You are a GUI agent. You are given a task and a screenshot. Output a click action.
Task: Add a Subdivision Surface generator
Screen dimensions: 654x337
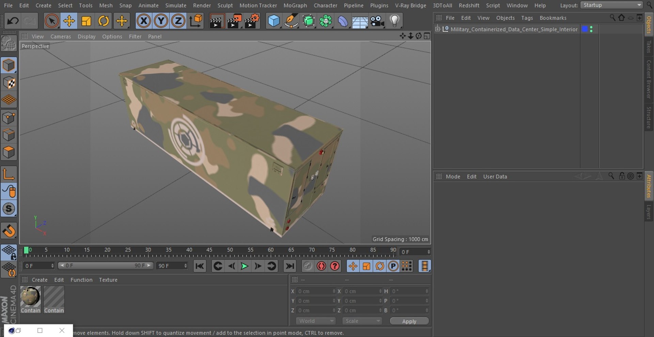coord(309,21)
